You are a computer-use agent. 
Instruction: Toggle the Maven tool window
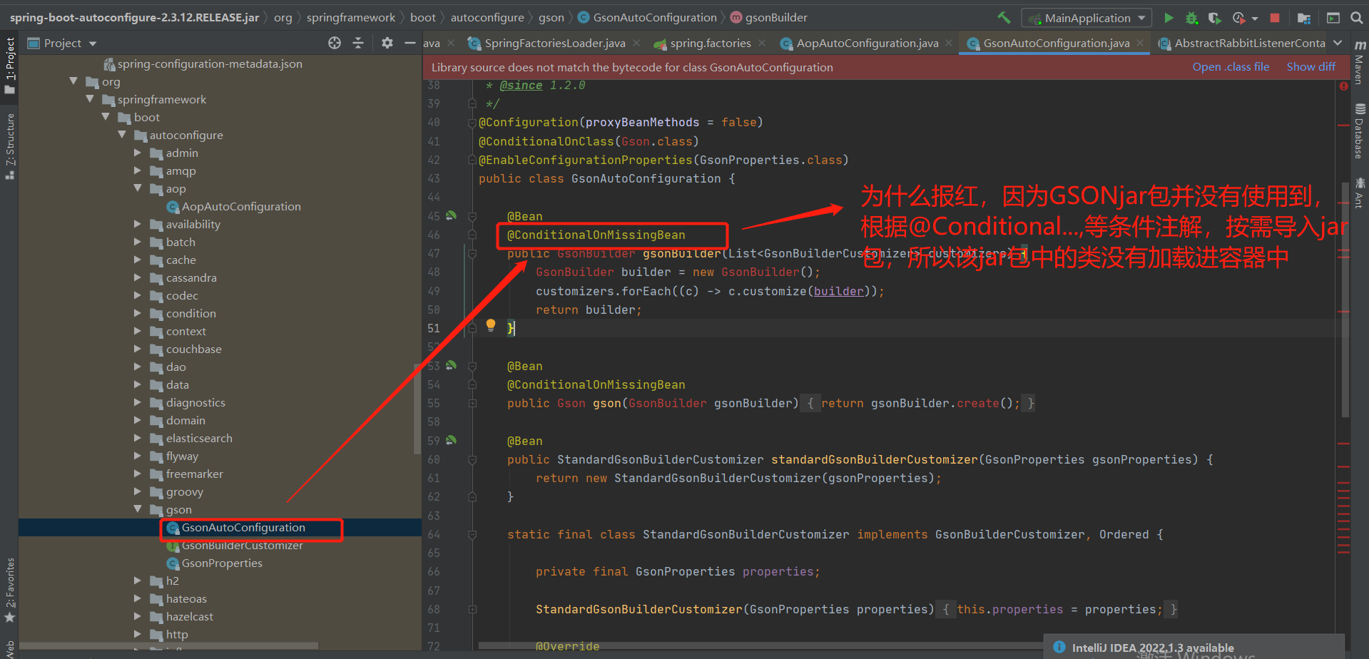pos(1360,61)
